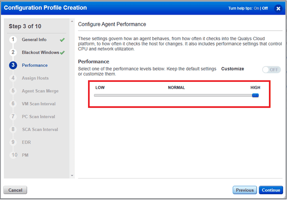Viewport: 287px width, 200px height.
Task: Click step list scroll down arrow
Action: pos(72,176)
